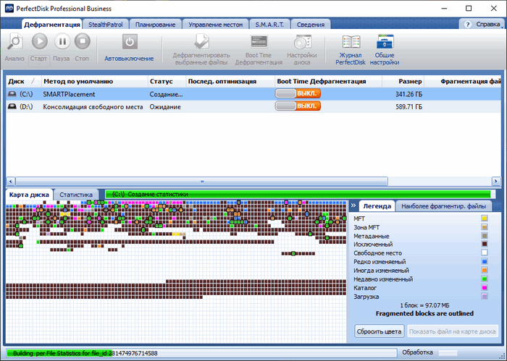Select the C:\ drive icon row
The width and height of the screenshot is (507, 361).
click(x=12, y=94)
